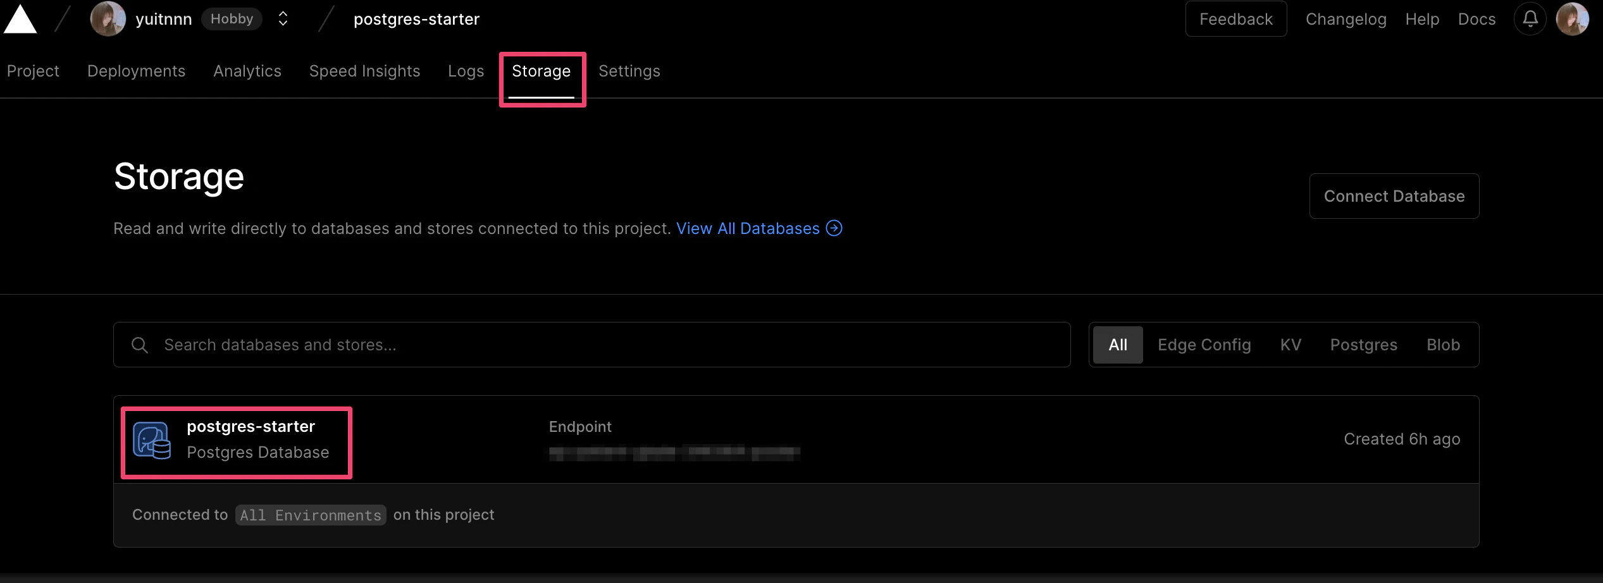Open the Deployments tab
The image size is (1603, 583).
pos(137,71)
